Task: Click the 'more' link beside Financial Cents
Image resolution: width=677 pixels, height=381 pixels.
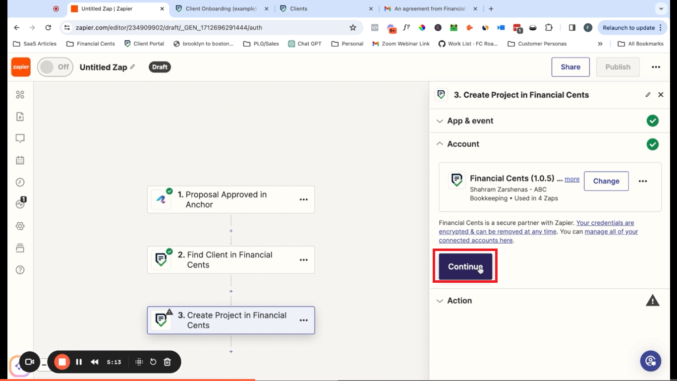Action: [572, 179]
